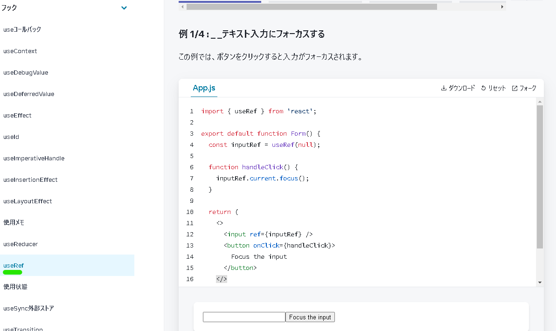
Task: Click the export default function Form line
Action: pyautogui.click(x=261, y=134)
